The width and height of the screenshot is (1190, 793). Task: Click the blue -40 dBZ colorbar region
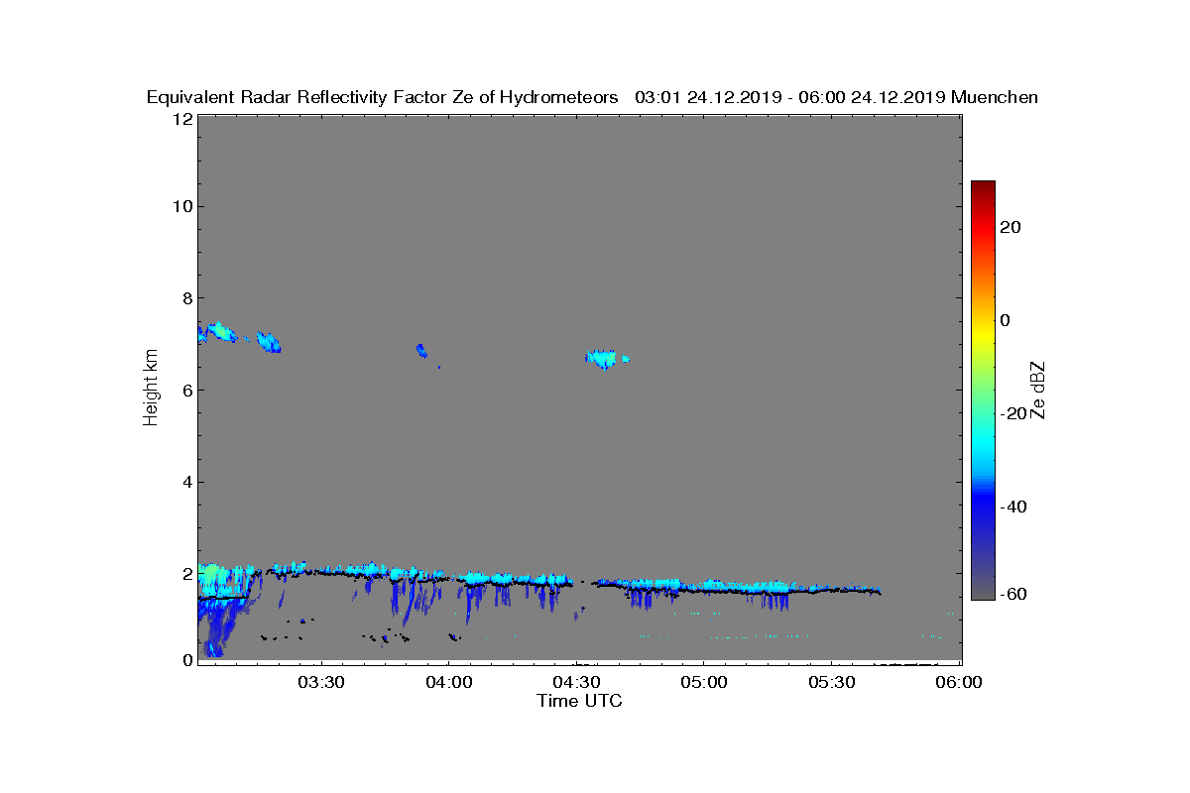coord(983,507)
